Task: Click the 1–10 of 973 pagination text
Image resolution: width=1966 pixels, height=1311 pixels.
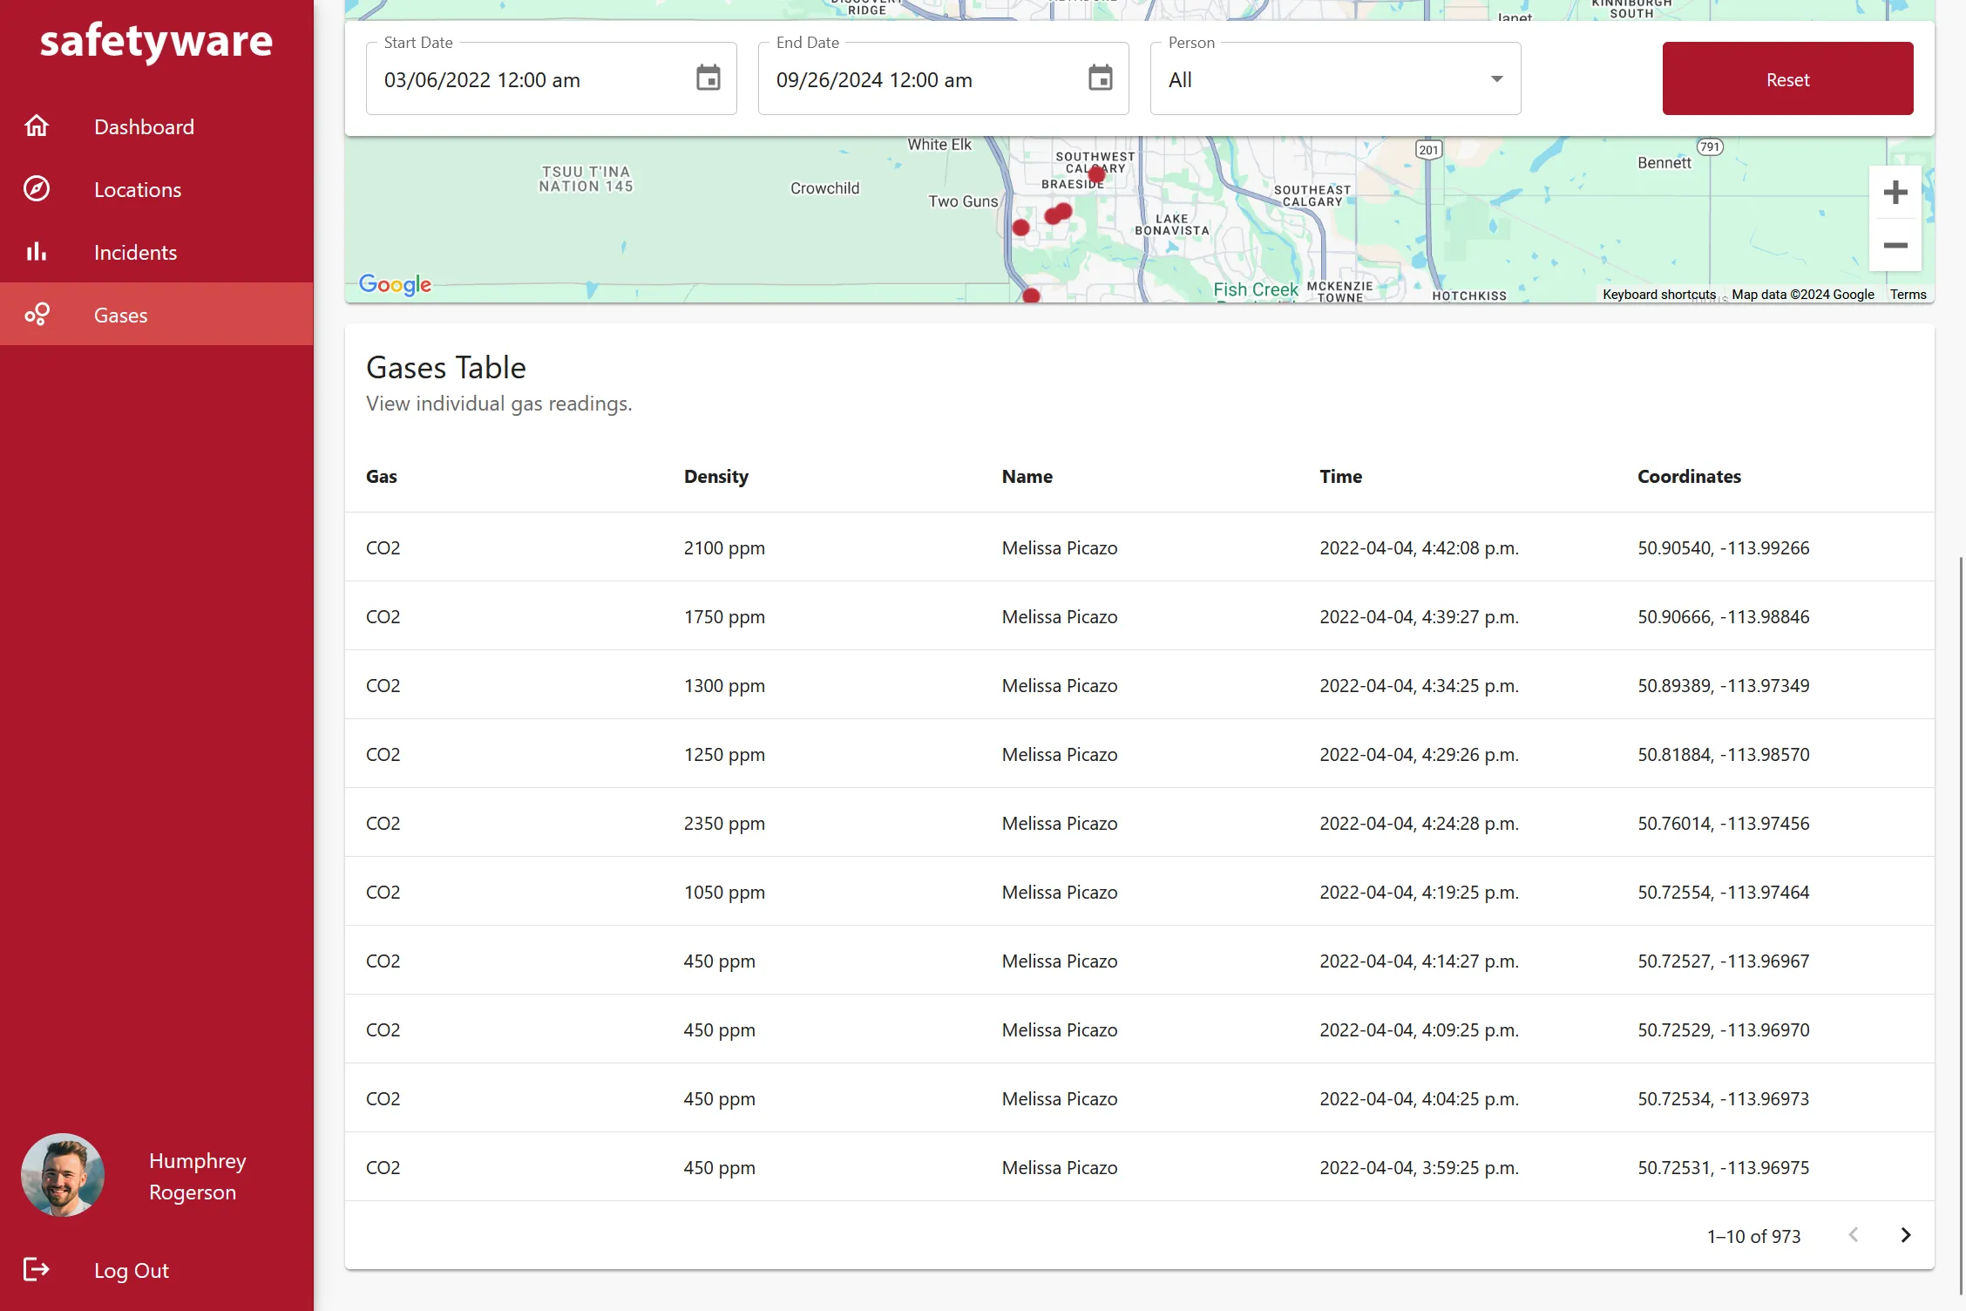Action: coord(1753,1236)
